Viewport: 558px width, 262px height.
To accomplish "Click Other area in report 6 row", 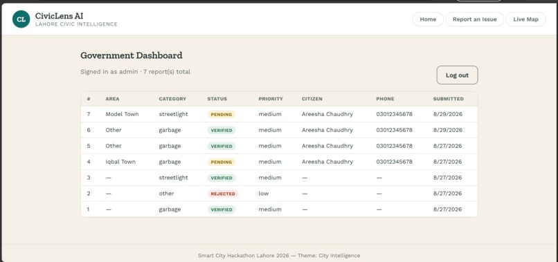I will tap(114, 130).
